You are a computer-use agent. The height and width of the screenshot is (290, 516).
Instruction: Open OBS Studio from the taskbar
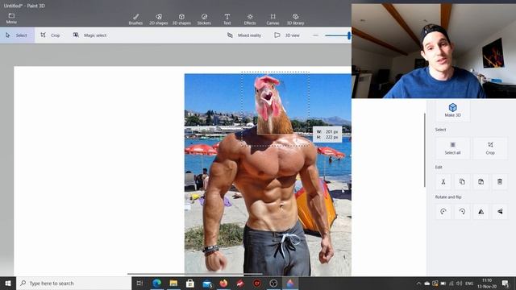273,283
